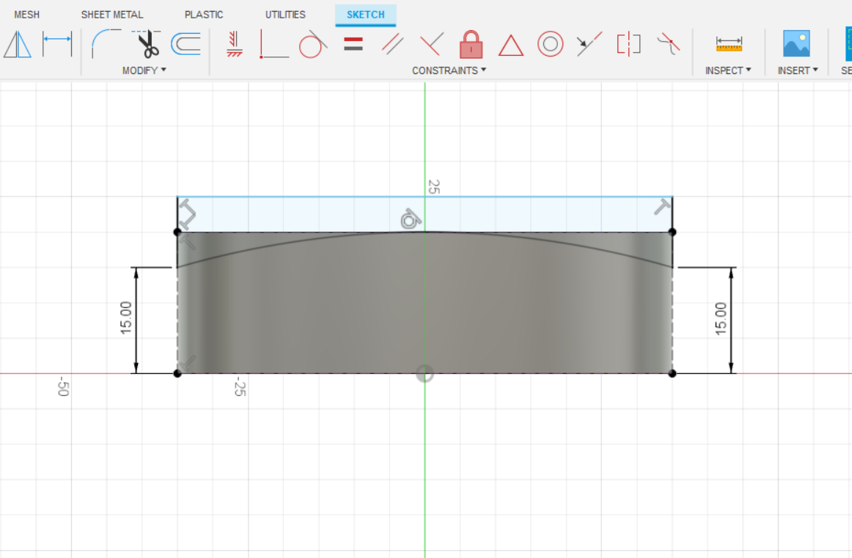Screen dimensions: 852x558
Task: Select the upper-right sketch point
Action: pos(672,232)
